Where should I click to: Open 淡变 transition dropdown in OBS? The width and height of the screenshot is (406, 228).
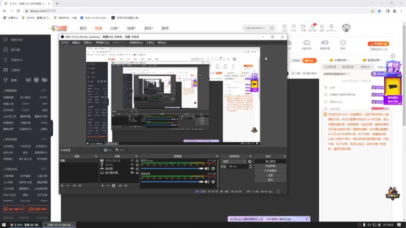(233, 162)
